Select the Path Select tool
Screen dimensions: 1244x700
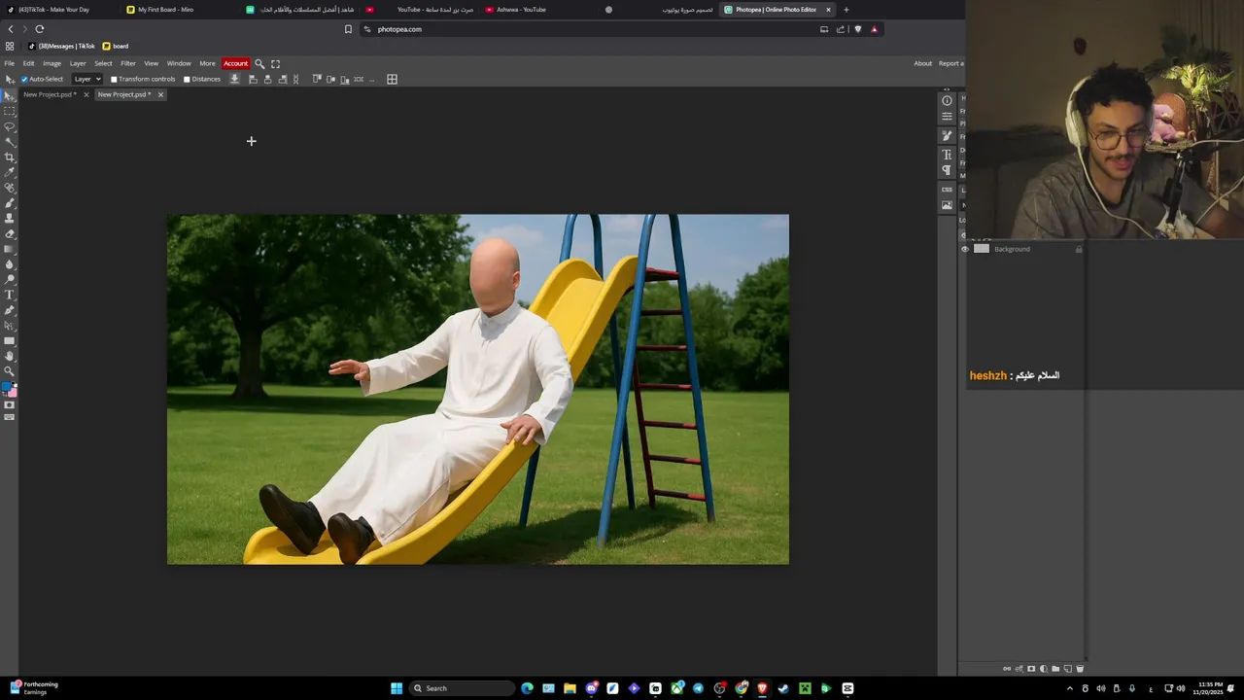tap(10, 326)
